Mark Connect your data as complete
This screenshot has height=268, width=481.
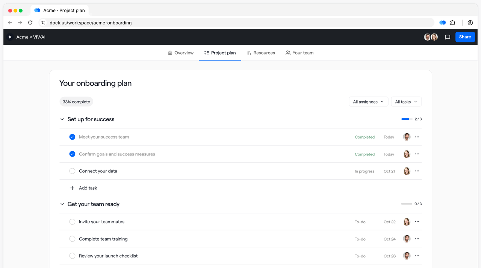pos(72,171)
